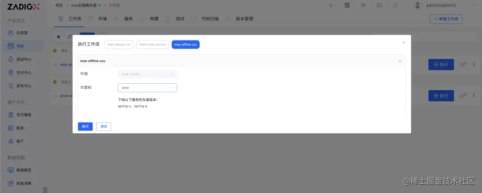482x193 pixels.
Task: Open the 灰度标 gray dropdown
Action: click(147, 88)
